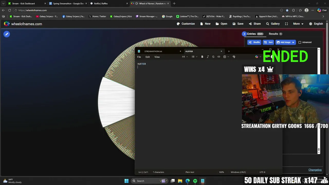The height and width of the screenshot is (185, 329).
Task: Open Notepad File menu
Action: coord(139,57)
